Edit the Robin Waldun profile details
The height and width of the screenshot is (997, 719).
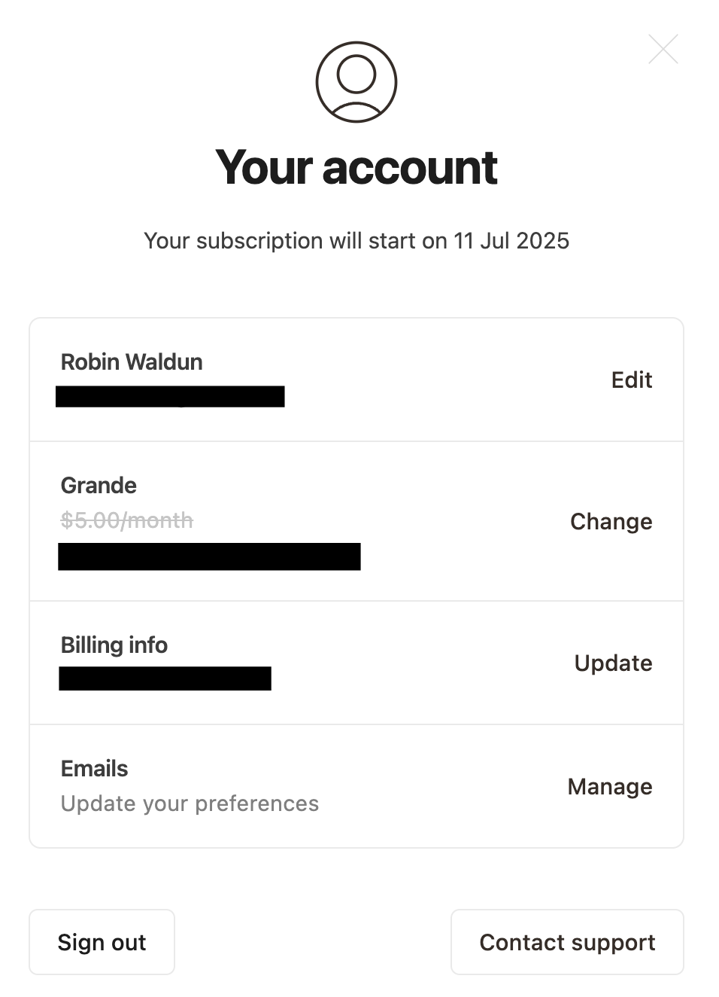[x=632, y=380]
